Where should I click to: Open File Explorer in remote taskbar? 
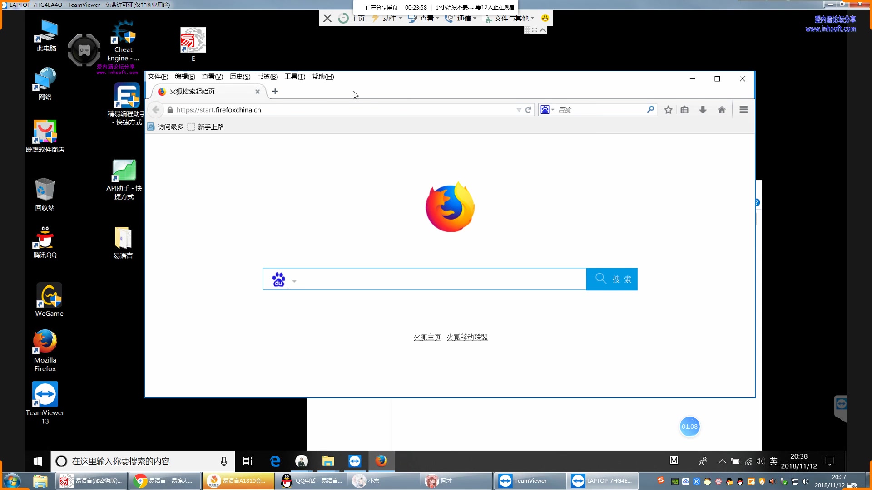click(328, 461)
